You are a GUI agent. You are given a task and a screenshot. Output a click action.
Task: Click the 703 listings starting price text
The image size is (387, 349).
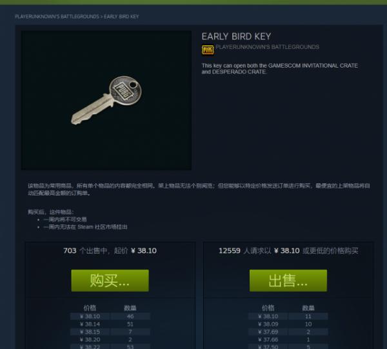[110, 251]
